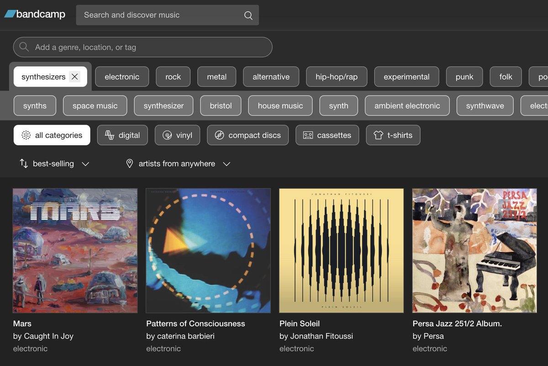
Task: Open the artists from anywhere filter
Action: pos(178,163)
